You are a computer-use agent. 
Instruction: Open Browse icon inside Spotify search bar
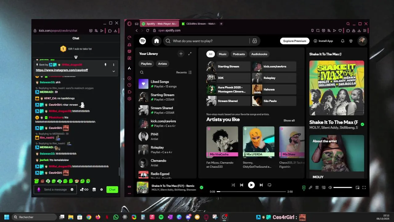tap(255, 41)
